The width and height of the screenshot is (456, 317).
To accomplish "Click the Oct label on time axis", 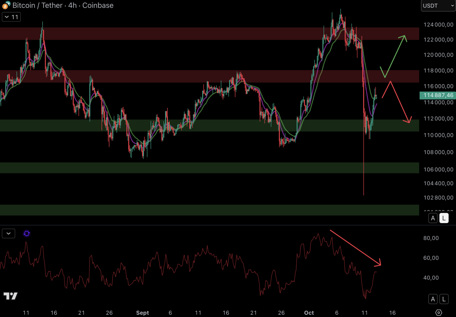I will [309, 313].
